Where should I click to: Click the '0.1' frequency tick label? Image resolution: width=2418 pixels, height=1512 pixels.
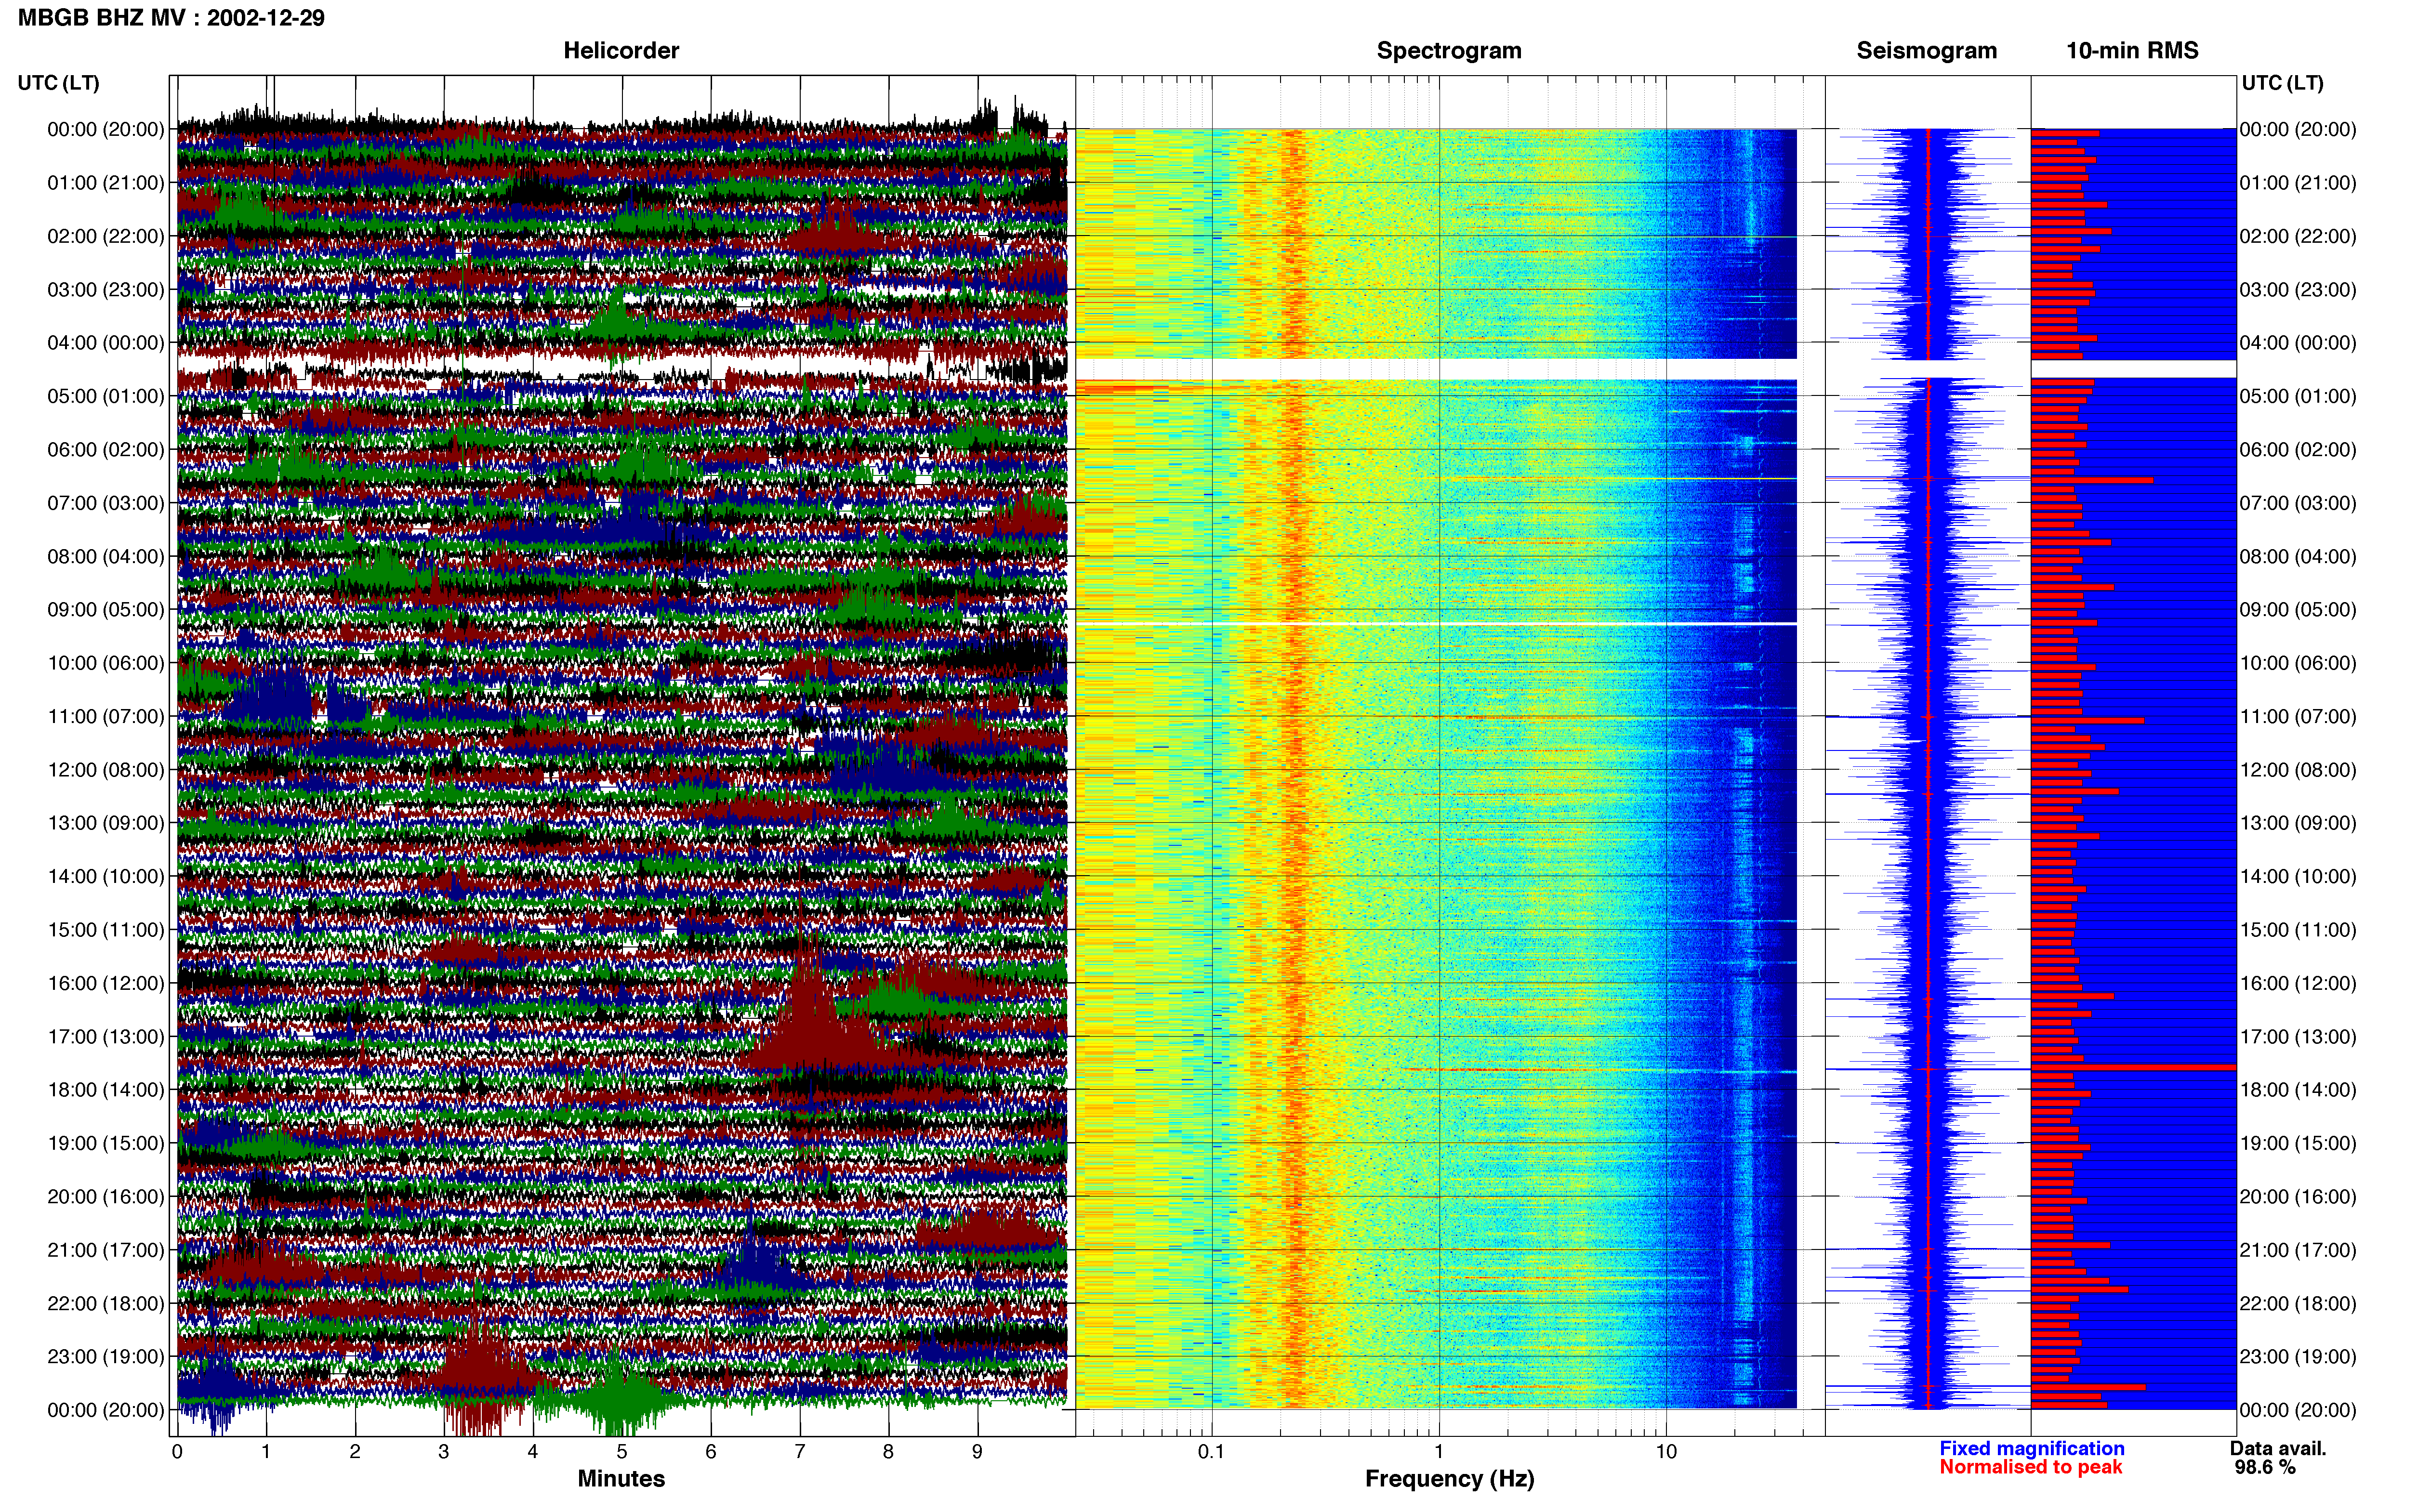tap(1211, 1451)
